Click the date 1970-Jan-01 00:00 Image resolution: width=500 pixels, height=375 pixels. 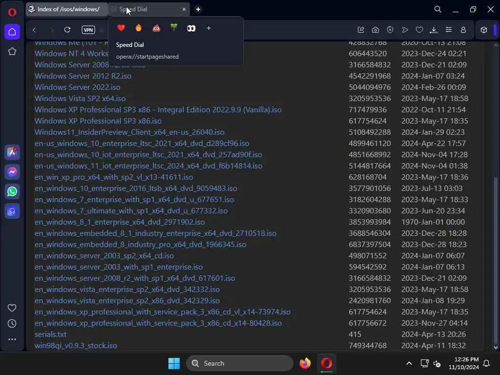[433, 222]
